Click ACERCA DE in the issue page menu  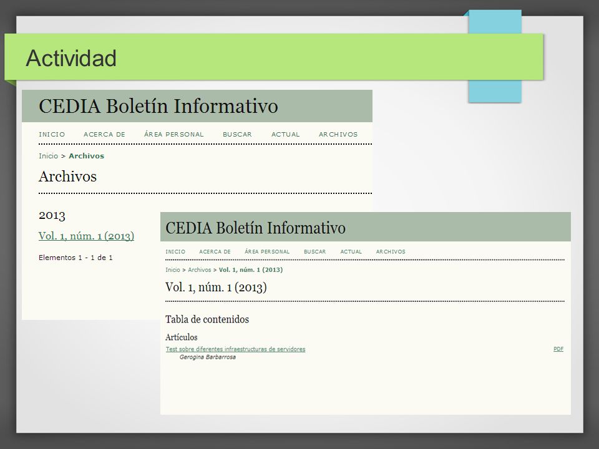pos(215,251)
